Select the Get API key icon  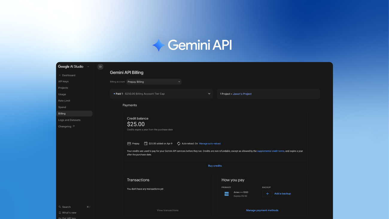[x=60, y=218]
